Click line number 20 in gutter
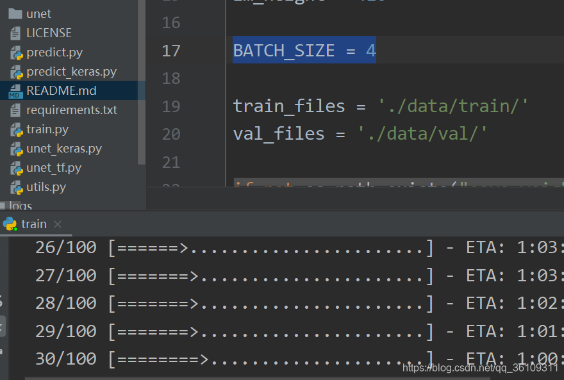The image size is (564, 380). coord(171,135)
